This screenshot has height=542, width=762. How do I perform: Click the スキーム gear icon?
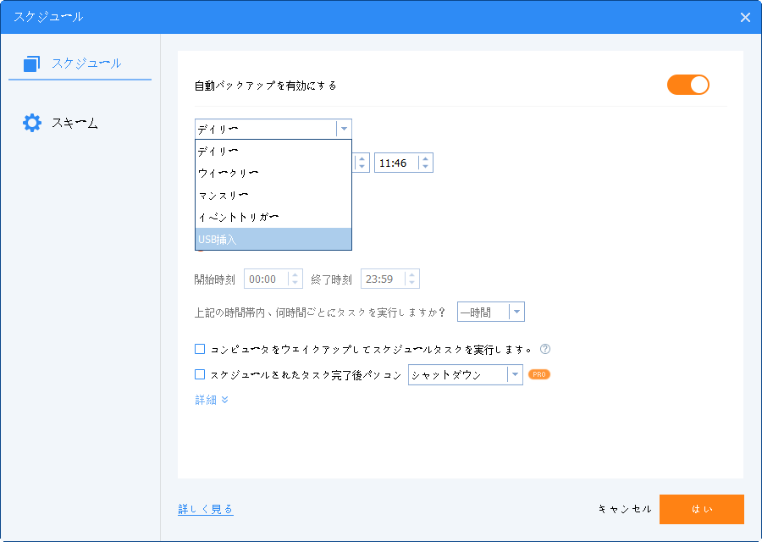32,123
